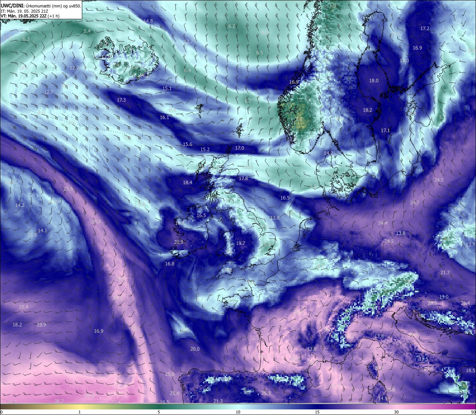Click the 17.0 value north of Scotland

[x=239, y=148]
